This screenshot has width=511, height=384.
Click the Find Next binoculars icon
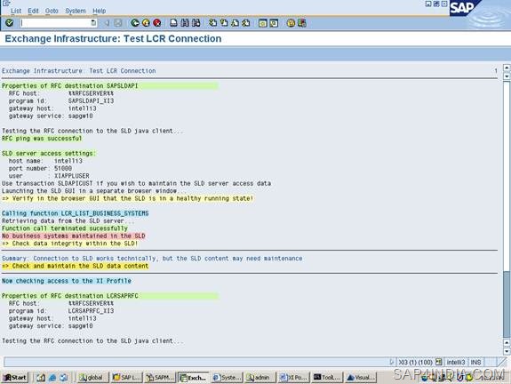[x=196, y=23]
